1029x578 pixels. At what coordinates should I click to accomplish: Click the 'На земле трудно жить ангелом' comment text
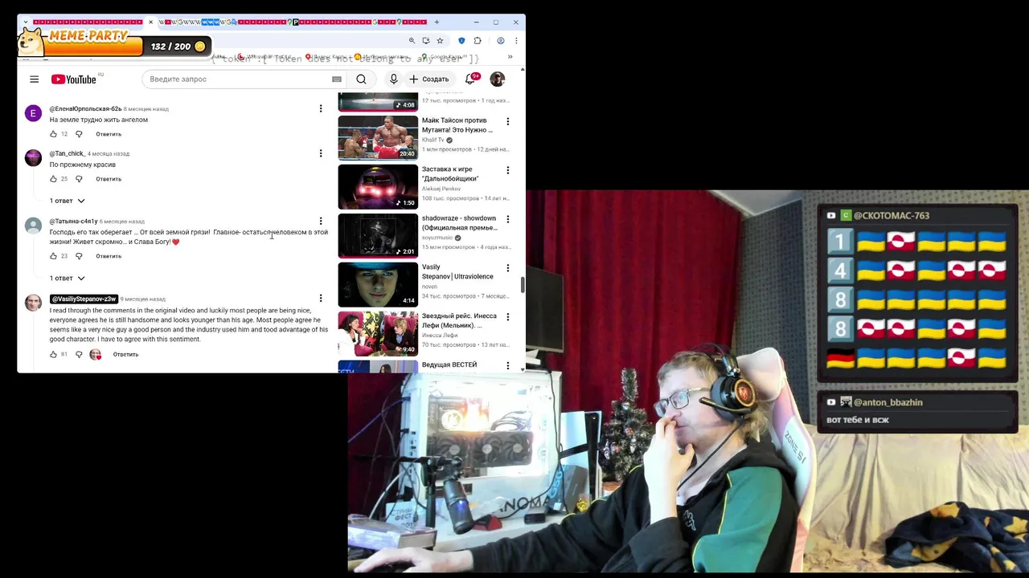click(x=99, y=120)
